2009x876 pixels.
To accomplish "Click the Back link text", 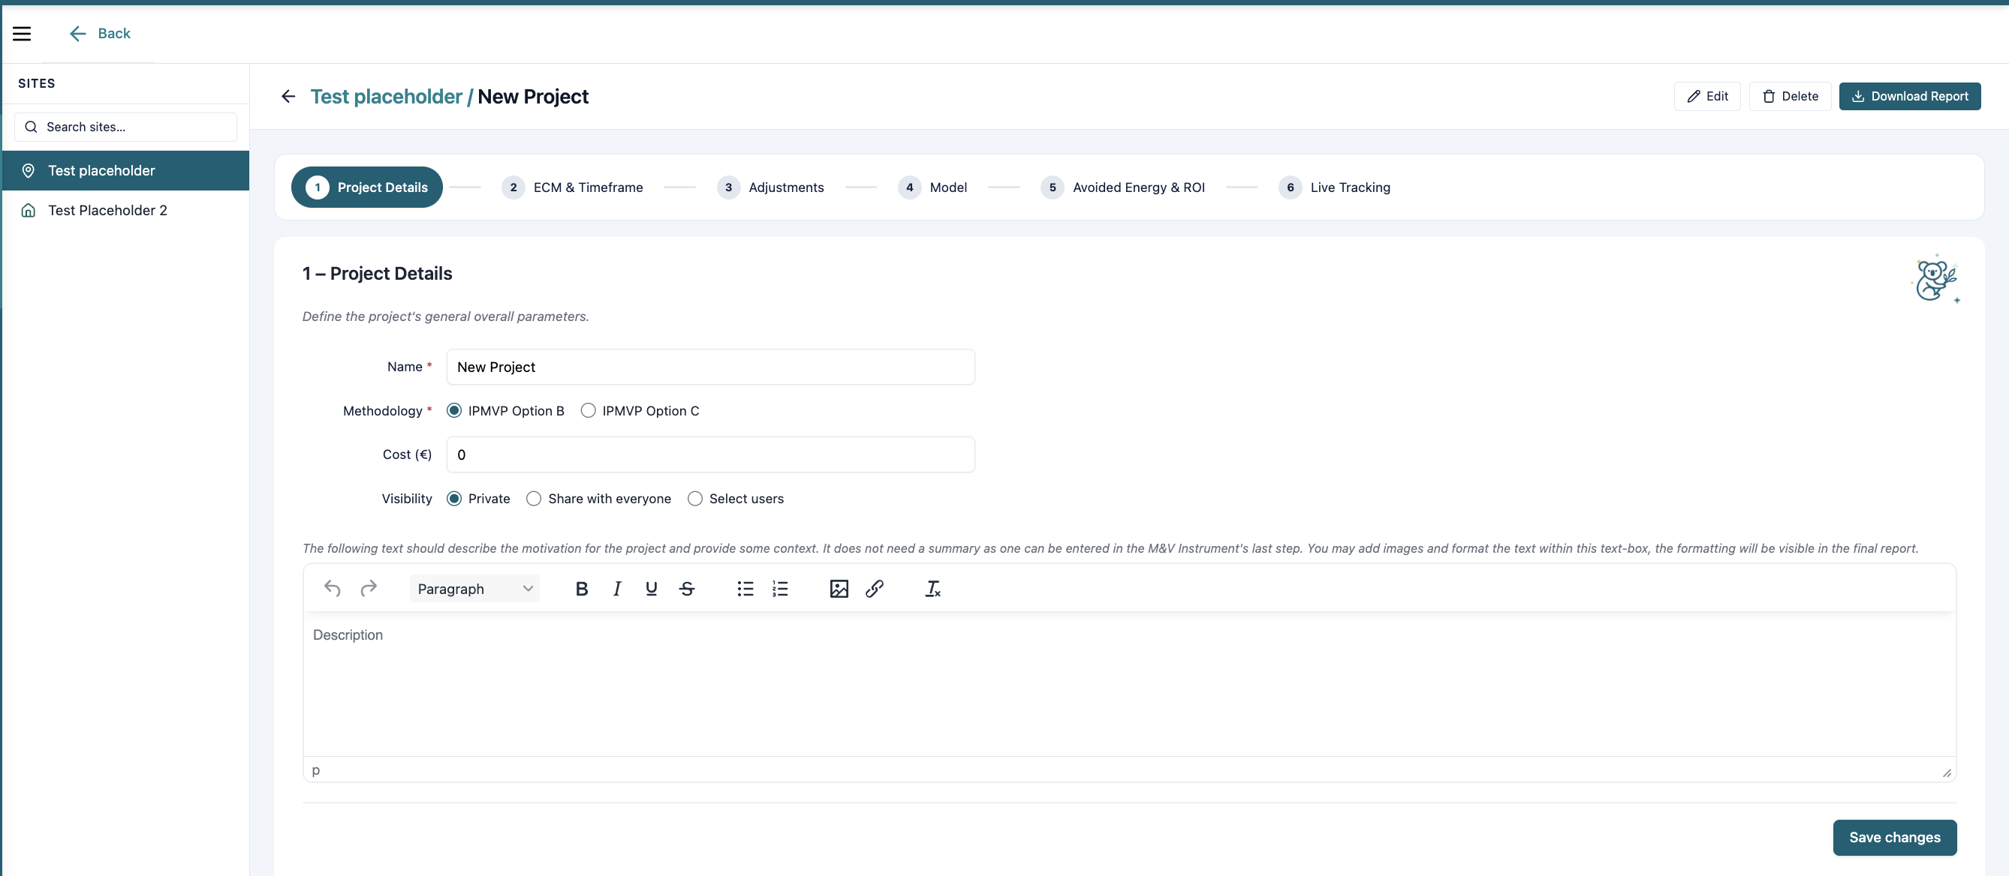I will (114, 34).
